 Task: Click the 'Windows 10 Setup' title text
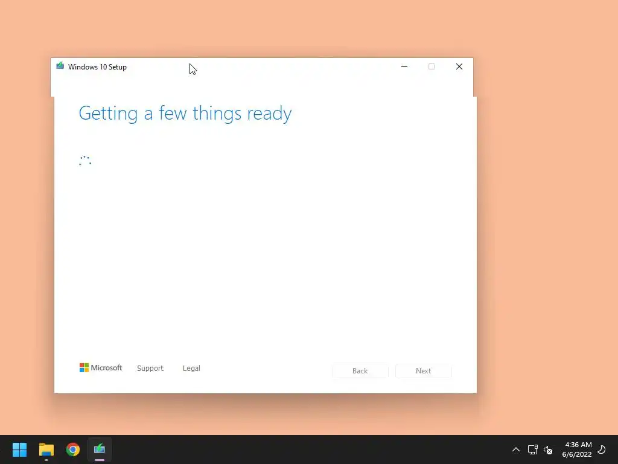[97, 67]
